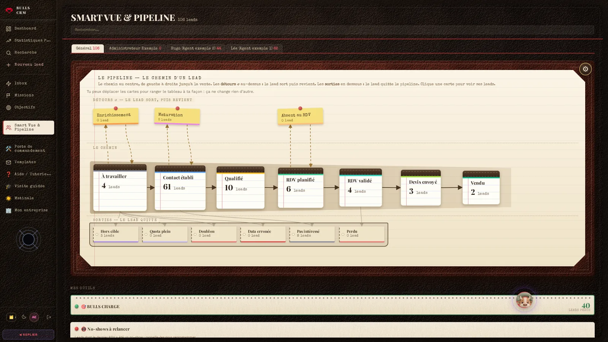Expand the No-shows à relancer panel
The width and height of the screenshot is (608, 342).
(x=332, y=330)
